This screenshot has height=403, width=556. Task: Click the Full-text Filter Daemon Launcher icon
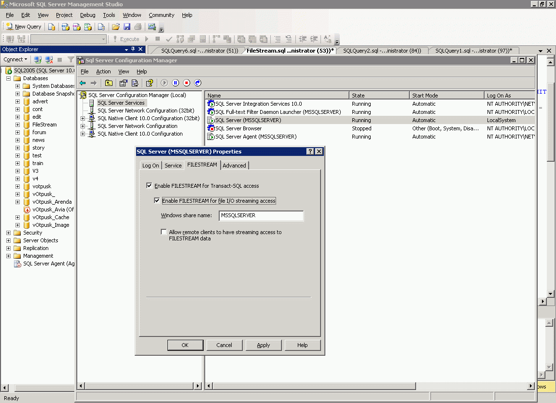coord(211,112)
